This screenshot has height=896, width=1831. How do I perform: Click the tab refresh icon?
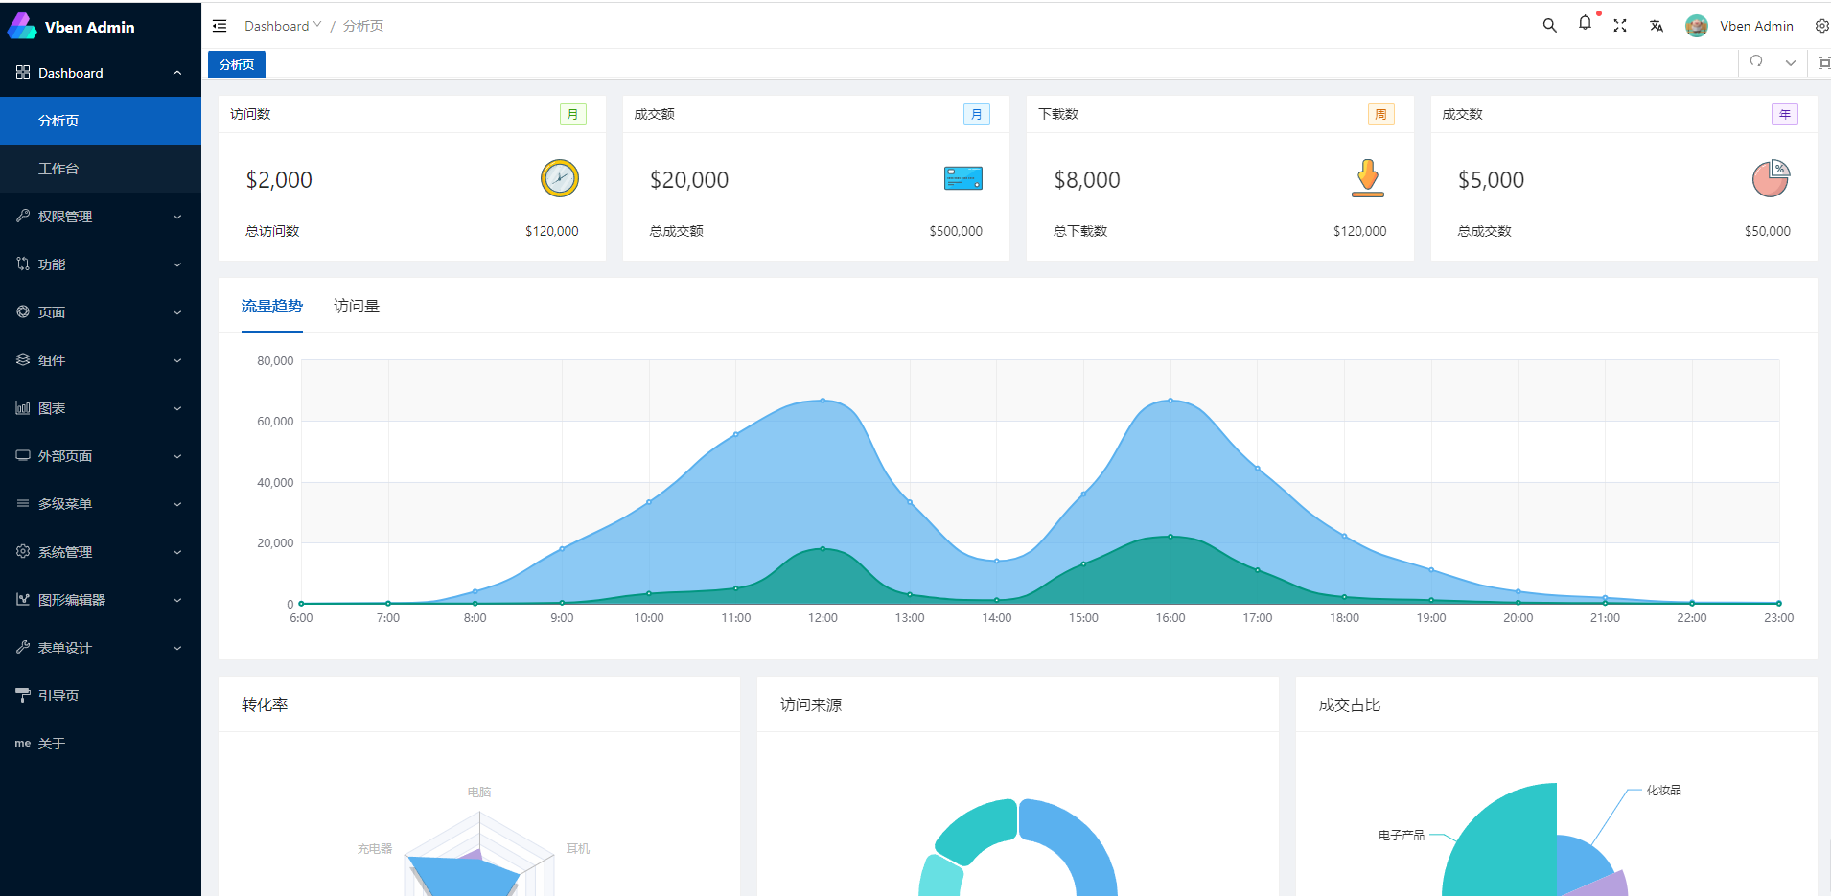pyautogui.click(x=1756, y=62)
